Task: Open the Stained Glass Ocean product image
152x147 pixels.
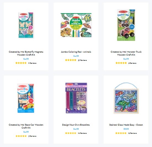Action: (x=126, y=98)
